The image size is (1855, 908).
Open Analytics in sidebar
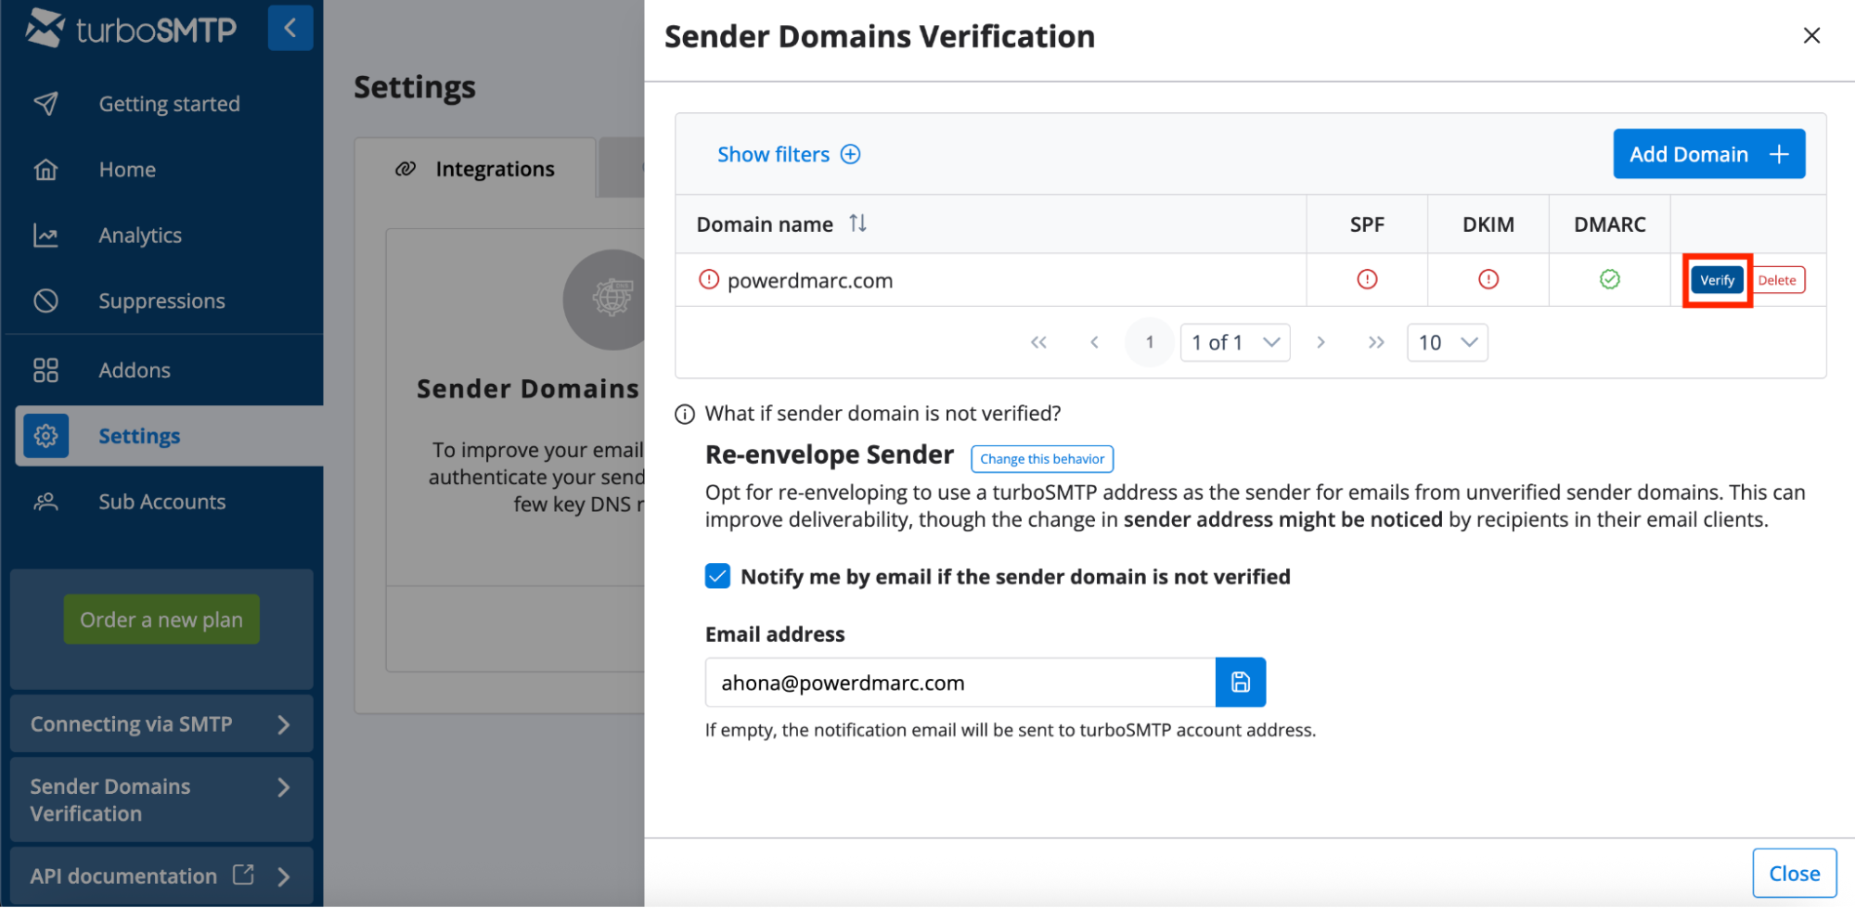point(140,235)
